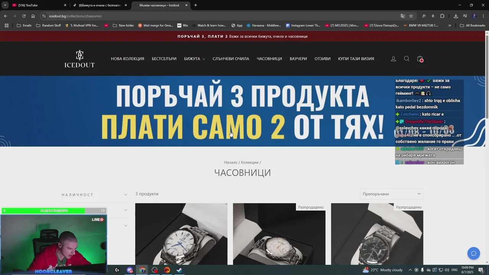The width and height of the screenshot is (489, 275).
Task: Open the middle sold-out watch thumbnail
Action: click(279, 234)
